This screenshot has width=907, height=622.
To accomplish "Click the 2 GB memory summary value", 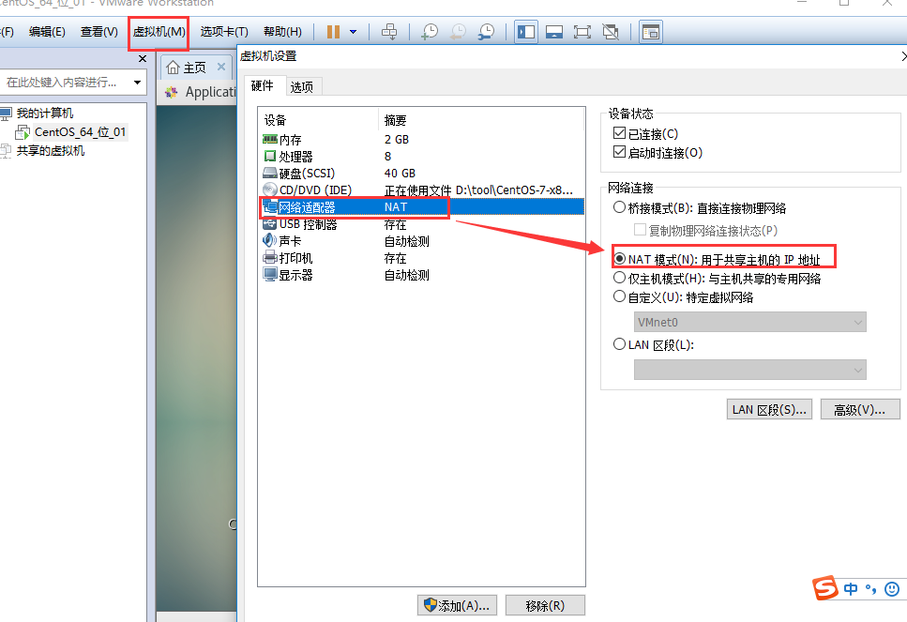I will [x=397, y=140].
